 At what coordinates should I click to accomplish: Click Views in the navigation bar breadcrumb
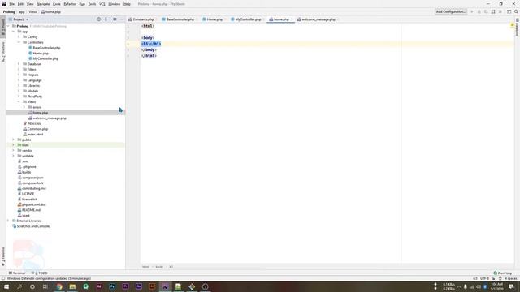[32, 11]
